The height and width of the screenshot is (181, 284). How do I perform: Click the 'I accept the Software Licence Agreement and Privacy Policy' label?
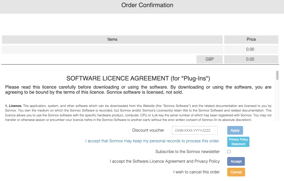pyautogui.click(x=165, y=161)
